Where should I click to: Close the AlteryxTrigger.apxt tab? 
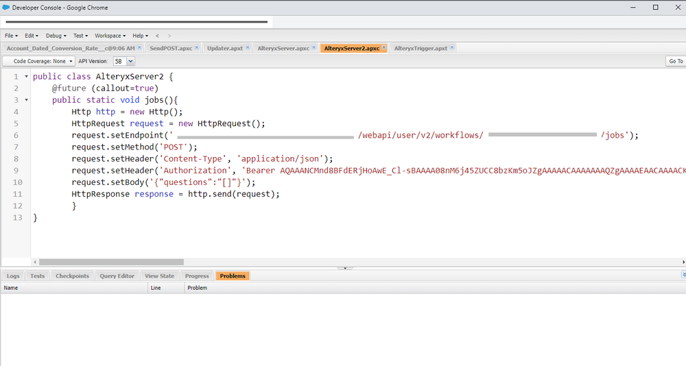[452, 47]
